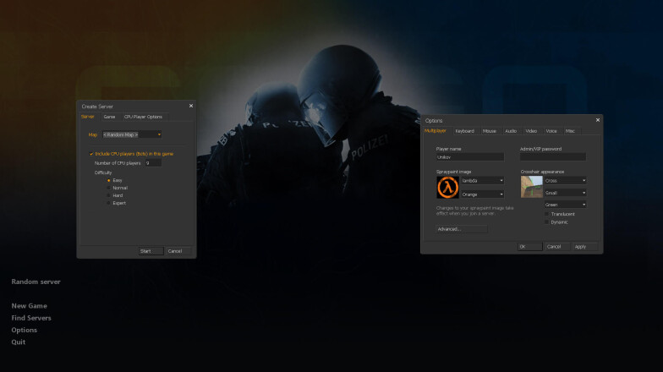Open the Map dropdown showing Random Map
Viewport: 663px width, 372px height.
point(132,135)
